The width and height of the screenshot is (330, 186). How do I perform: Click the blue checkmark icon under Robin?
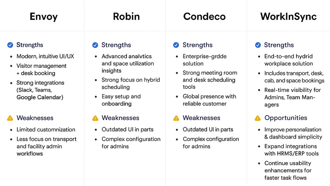pyautogui.click(x=95, y=45)
